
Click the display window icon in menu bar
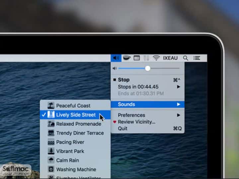click(136, 58)
